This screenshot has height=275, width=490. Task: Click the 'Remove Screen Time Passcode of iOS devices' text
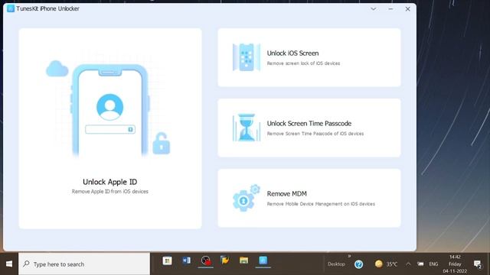315,134
